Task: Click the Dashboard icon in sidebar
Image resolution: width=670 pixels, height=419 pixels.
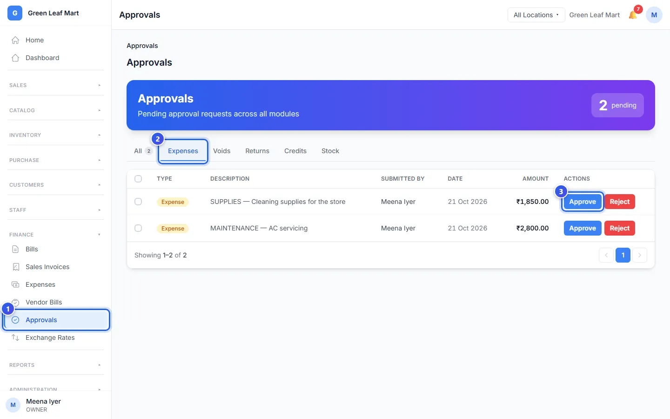Action: point(15,58)
